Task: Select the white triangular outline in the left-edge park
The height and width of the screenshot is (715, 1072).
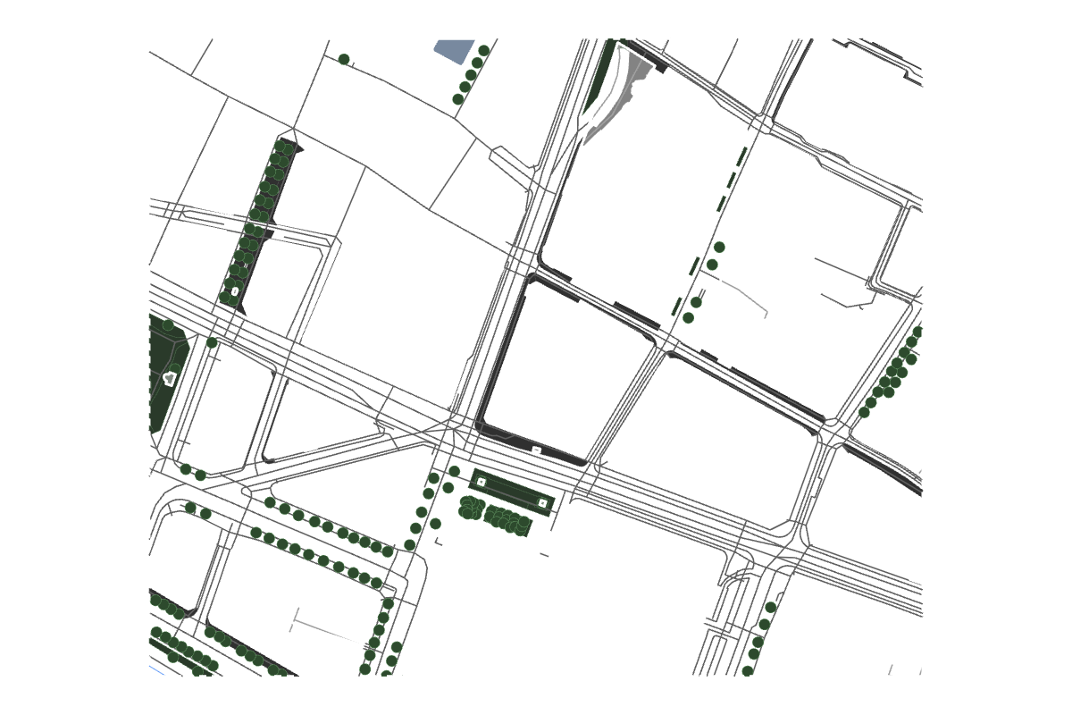Action: click(x=170, y=379)
